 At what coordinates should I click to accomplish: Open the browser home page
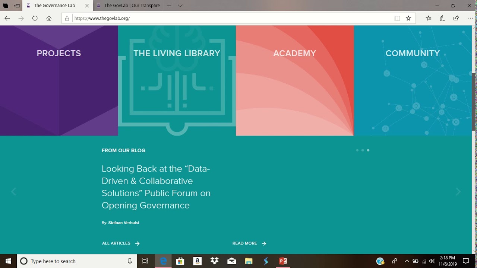click(49, 18)
